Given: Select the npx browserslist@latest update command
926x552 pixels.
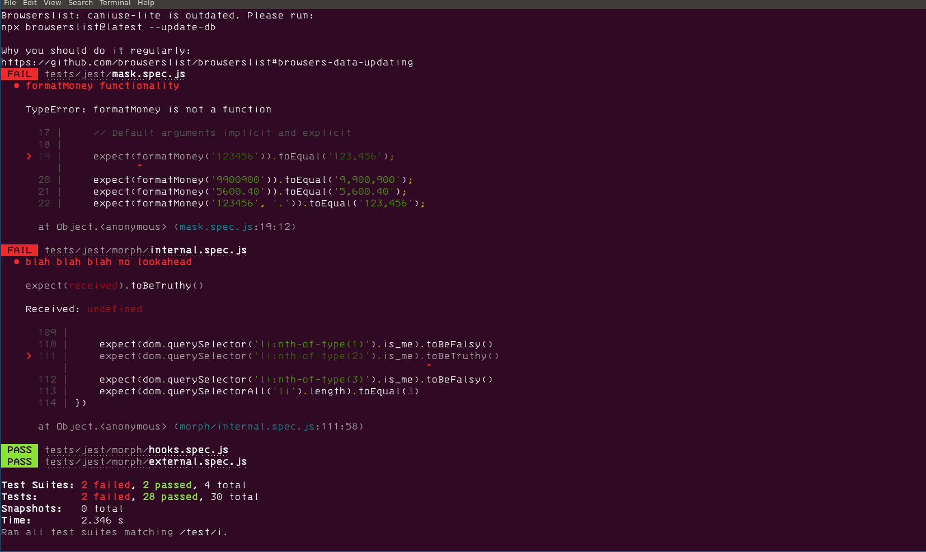Looking at the screenshot, I should click(109, 27).
